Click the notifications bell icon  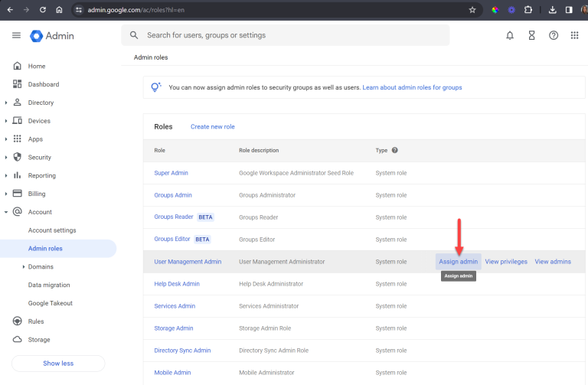pyautogui.click(x=510, y=35)
